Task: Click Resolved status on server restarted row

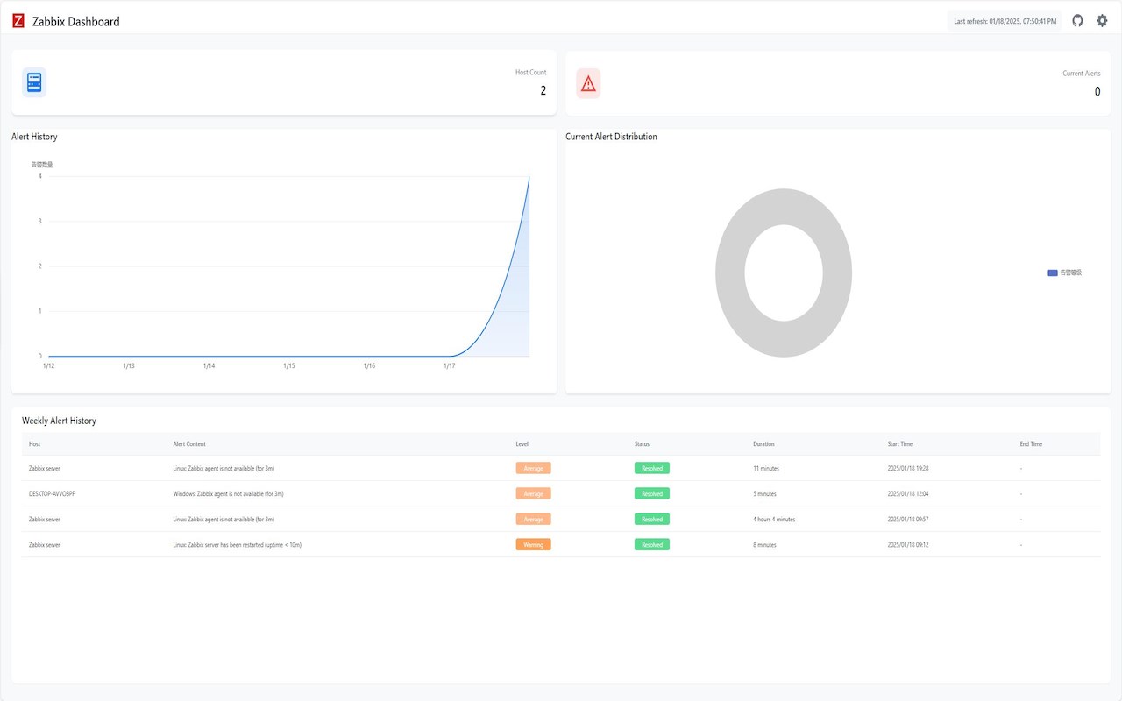Action: click(x=652, y=544)
